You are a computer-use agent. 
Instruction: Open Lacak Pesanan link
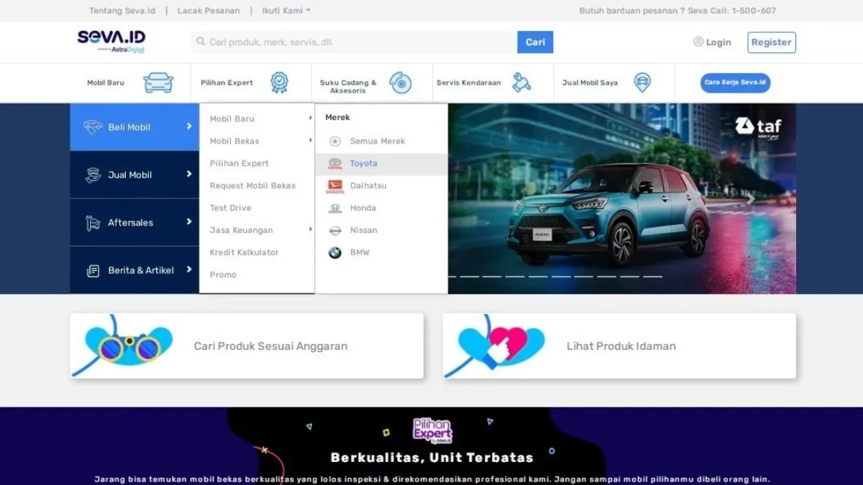[x=209, y=11]
